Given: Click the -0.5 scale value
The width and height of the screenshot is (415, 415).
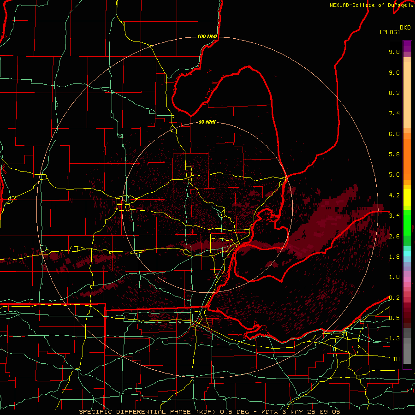Looking at the screenshot, I should pos(392,318).
